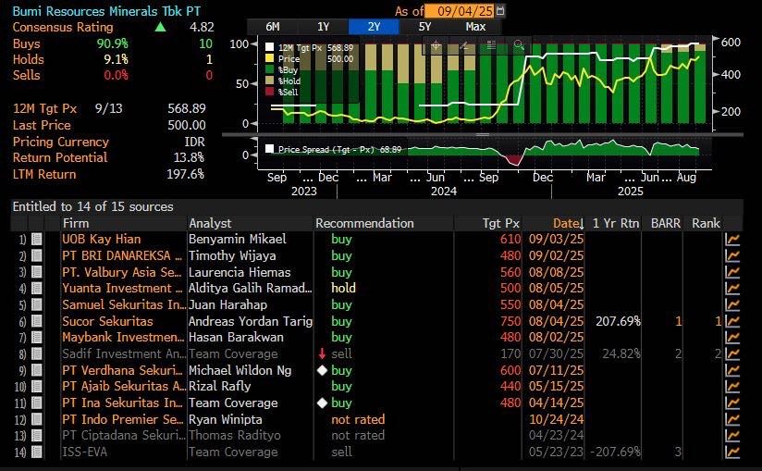Screen dimensions: 762x471
Task: Open the document icon for UOB Kay Hian
Action: (36, 239)
